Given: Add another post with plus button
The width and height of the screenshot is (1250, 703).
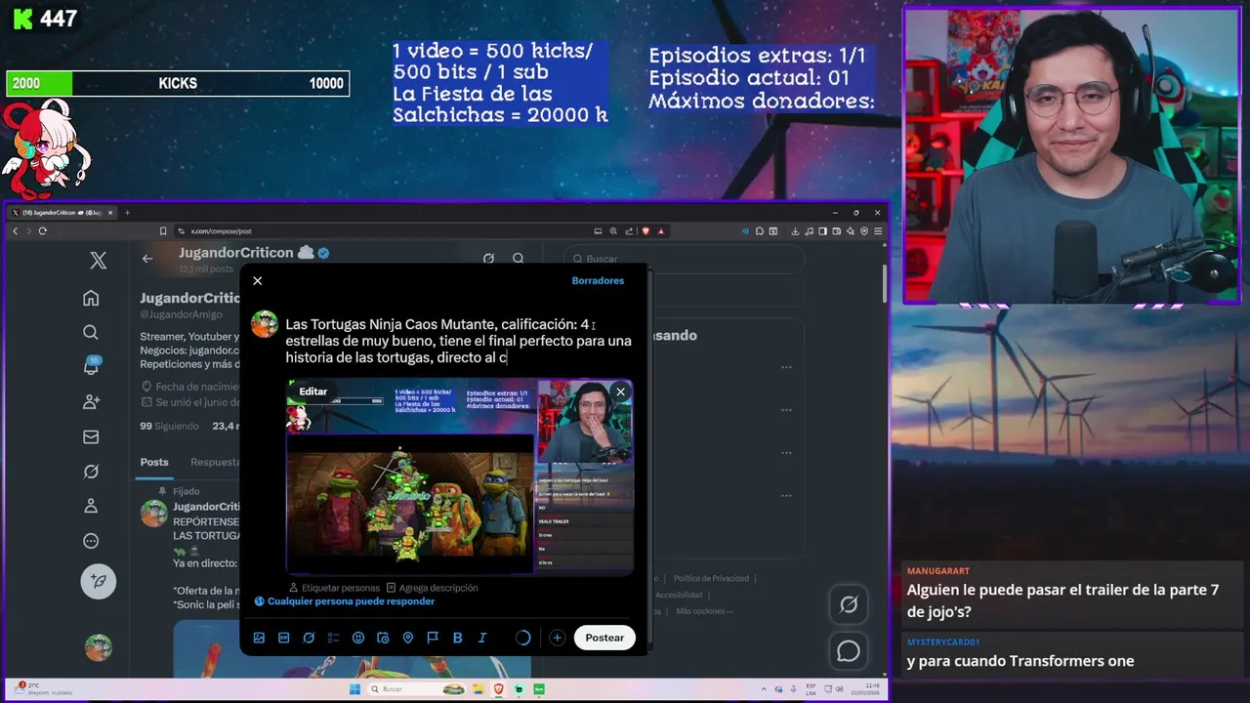Looking at the screenshot, I should [557, 638].
